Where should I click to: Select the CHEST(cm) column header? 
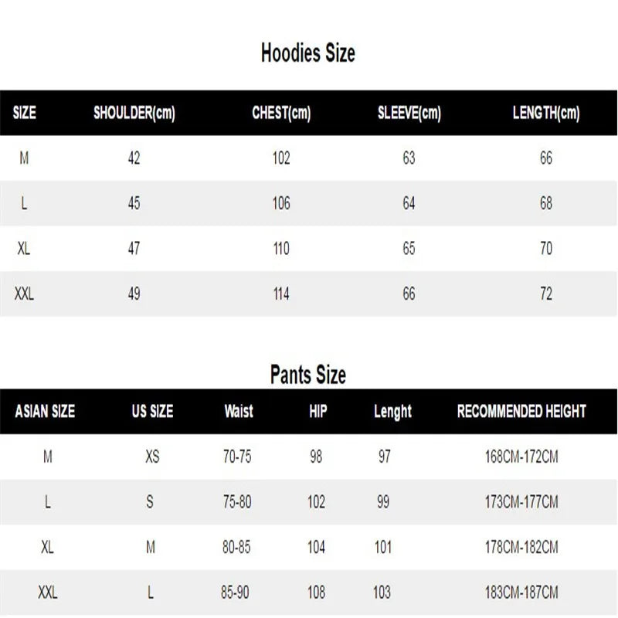click(x=281, y=113)
